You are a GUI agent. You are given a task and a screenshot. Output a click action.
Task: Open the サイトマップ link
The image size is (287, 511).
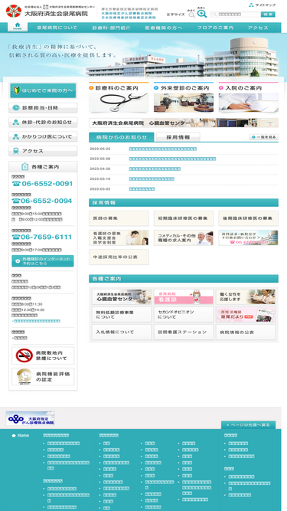tap(263, 5)
